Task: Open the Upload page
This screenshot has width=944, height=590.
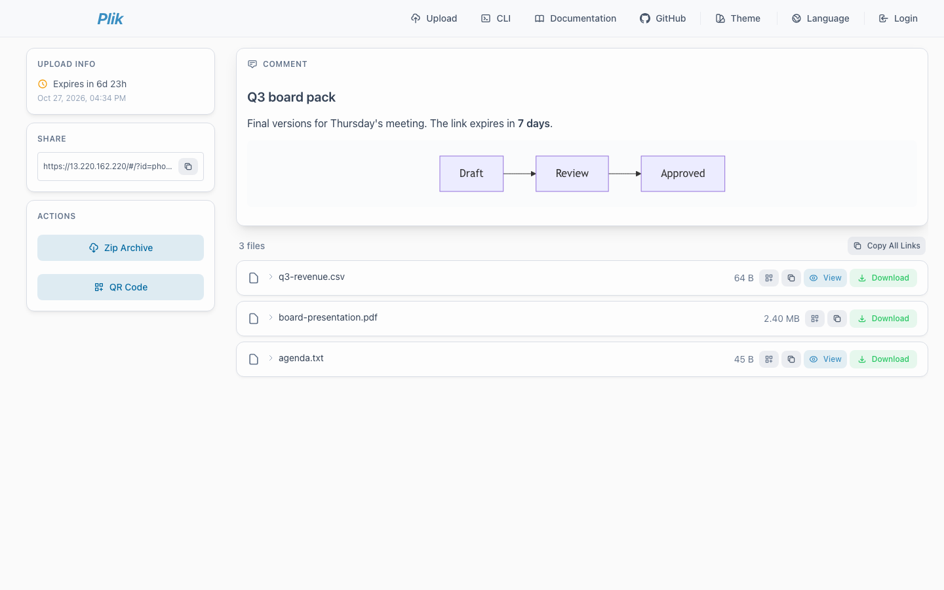Action: point(434,18)
